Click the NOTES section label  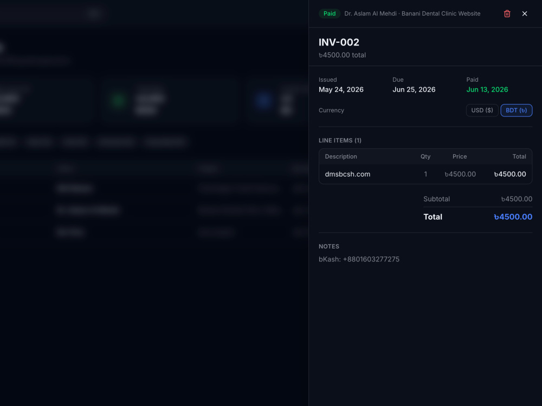(329, 246)
